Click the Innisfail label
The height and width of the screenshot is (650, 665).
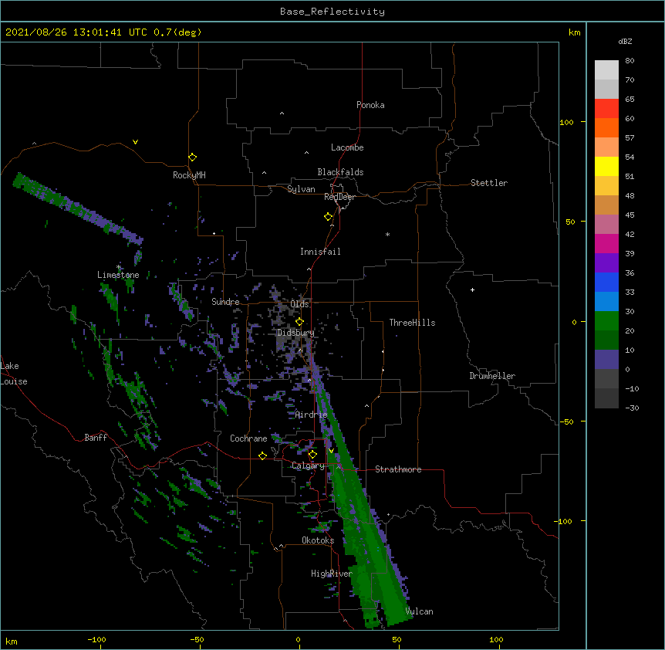click(320, 252)
